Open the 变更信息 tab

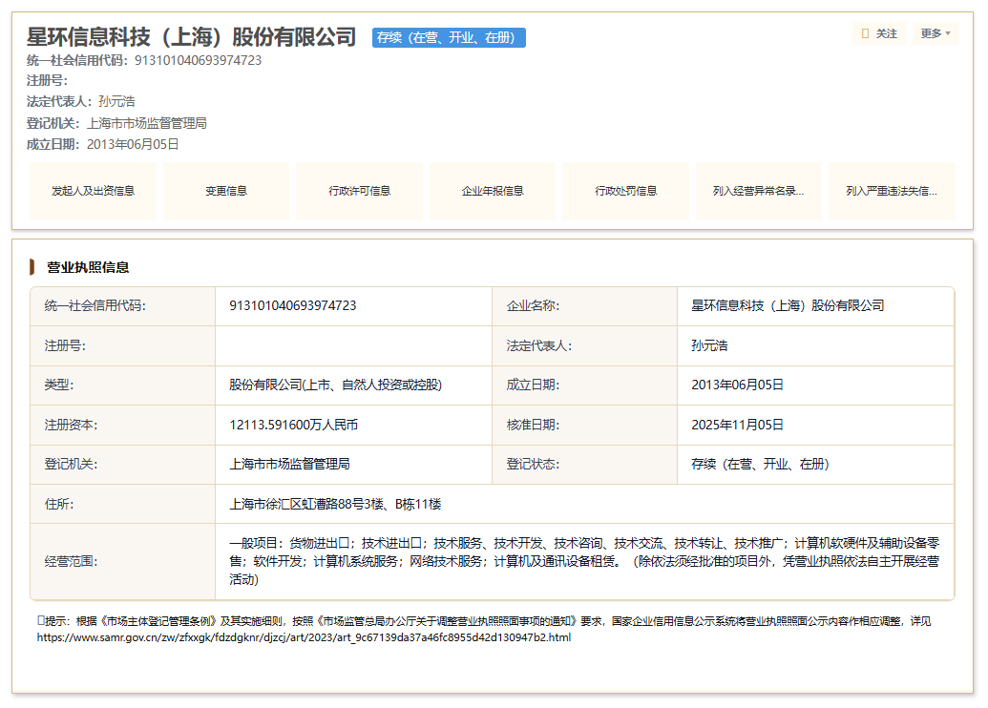tap(226, 191)
